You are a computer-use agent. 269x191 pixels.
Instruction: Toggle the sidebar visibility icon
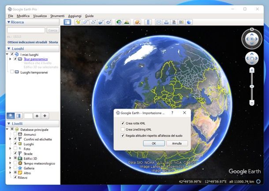click(x=67, y=22)
